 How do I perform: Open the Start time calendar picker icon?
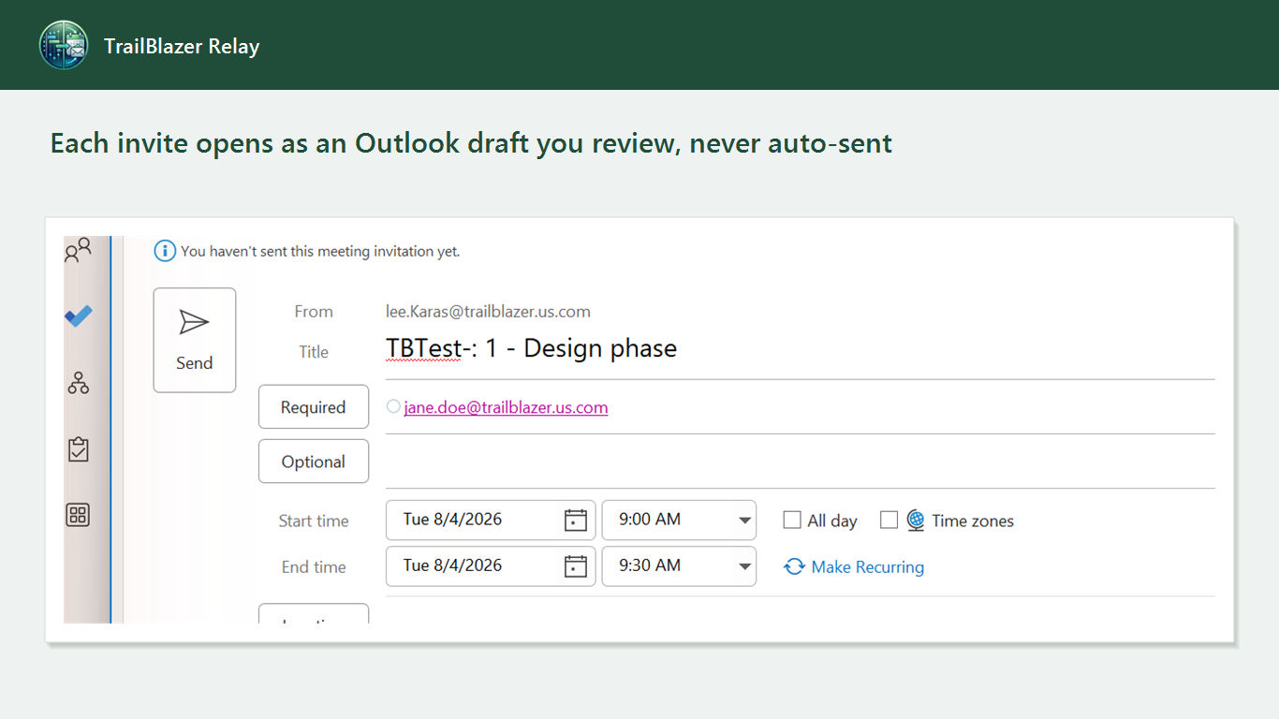[575, 521]
